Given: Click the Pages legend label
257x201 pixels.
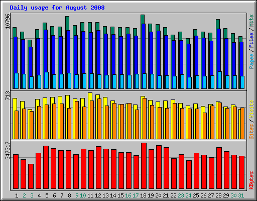Looking at the screenshot, I should (251, 61).
